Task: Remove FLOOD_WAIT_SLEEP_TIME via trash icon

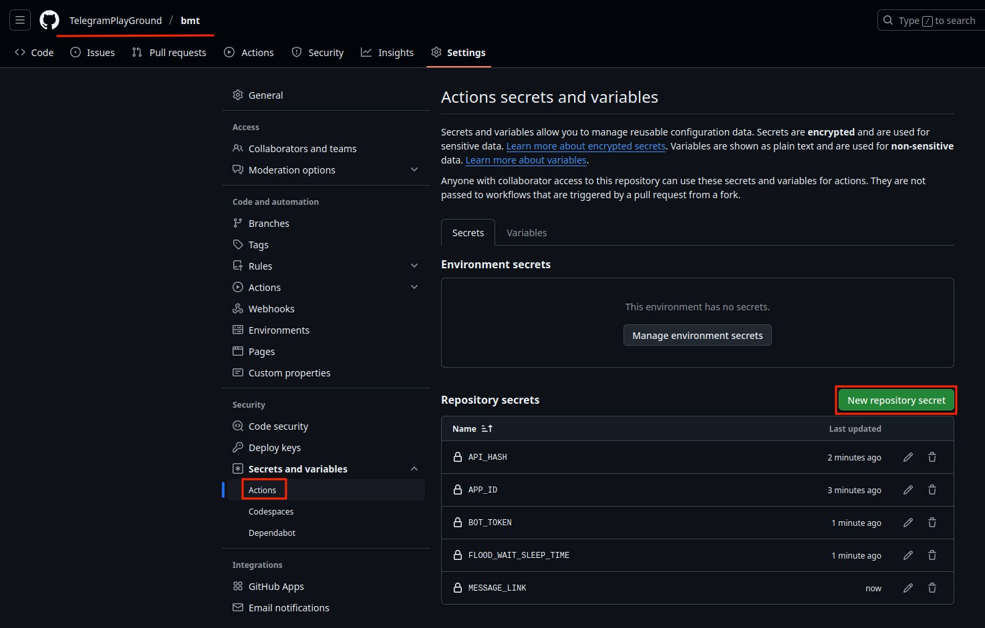Action: pos(932,555)
